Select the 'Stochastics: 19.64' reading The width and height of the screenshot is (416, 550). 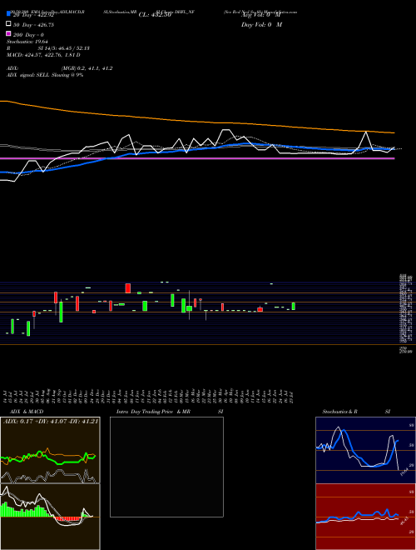tap(27, 42)
